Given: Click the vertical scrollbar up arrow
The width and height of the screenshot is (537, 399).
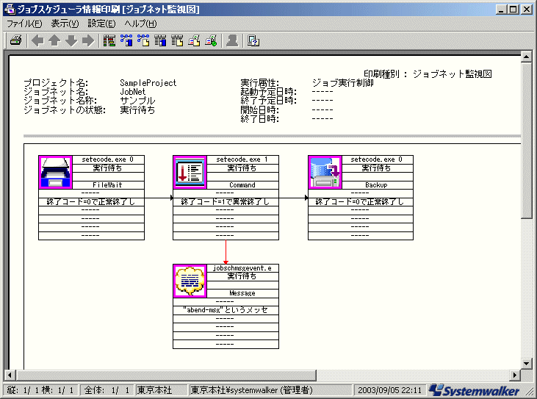Looking at the screenshot, I should click(x=527, y=57).
